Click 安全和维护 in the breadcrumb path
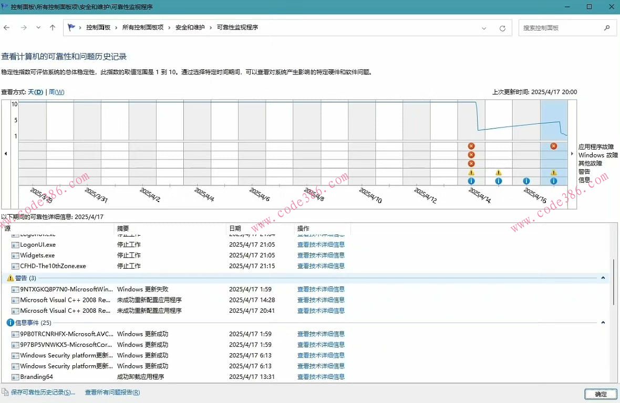 [x=190, y=28]
